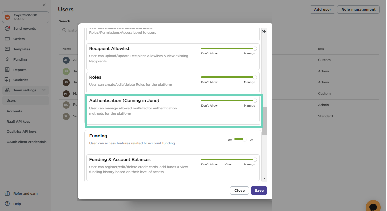The height and width of the screenshot is (211, 387).
Task: Click the Role column header
Action: coord(321,49)
